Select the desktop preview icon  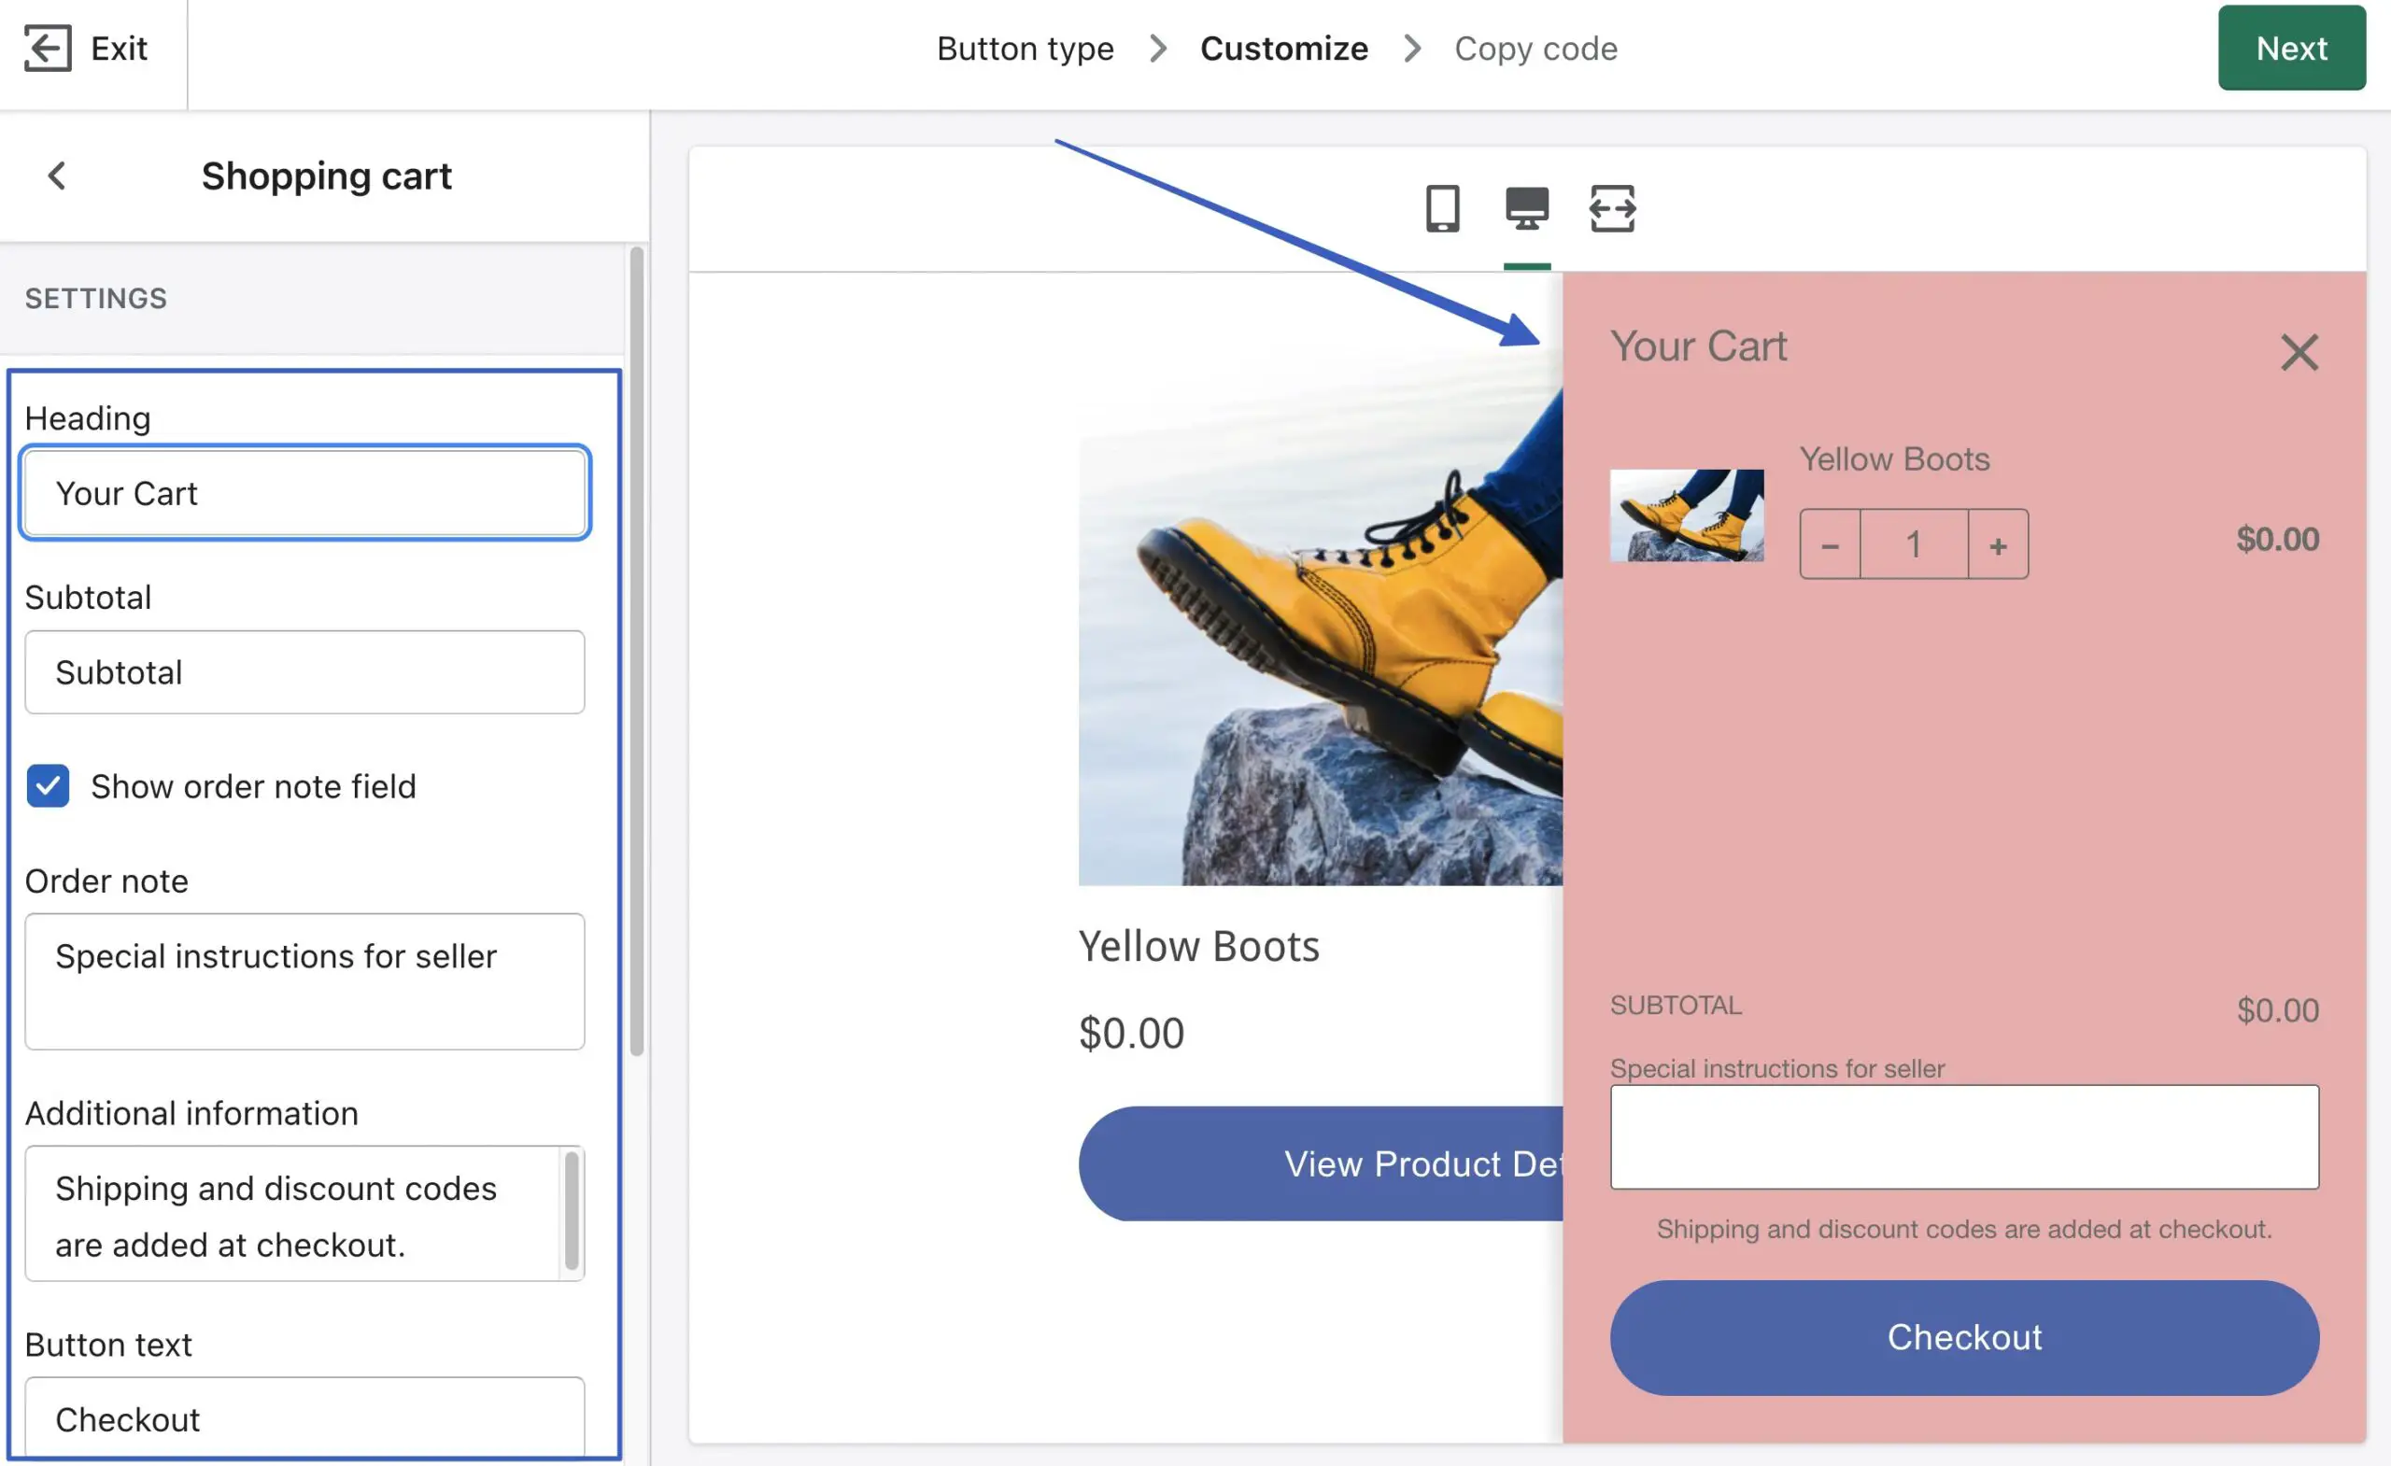1527,208
